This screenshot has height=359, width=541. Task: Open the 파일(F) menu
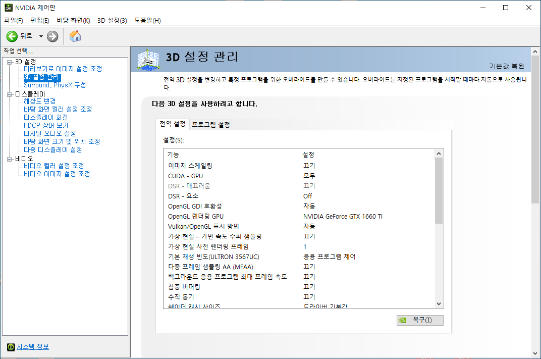click(x=14, y=20)
